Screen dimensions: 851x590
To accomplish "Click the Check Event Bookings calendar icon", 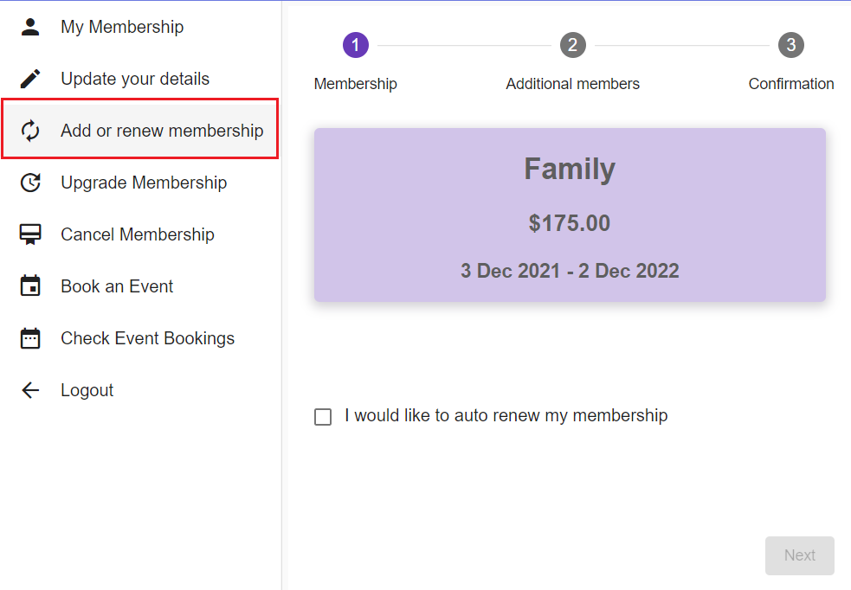I will 30,338.
